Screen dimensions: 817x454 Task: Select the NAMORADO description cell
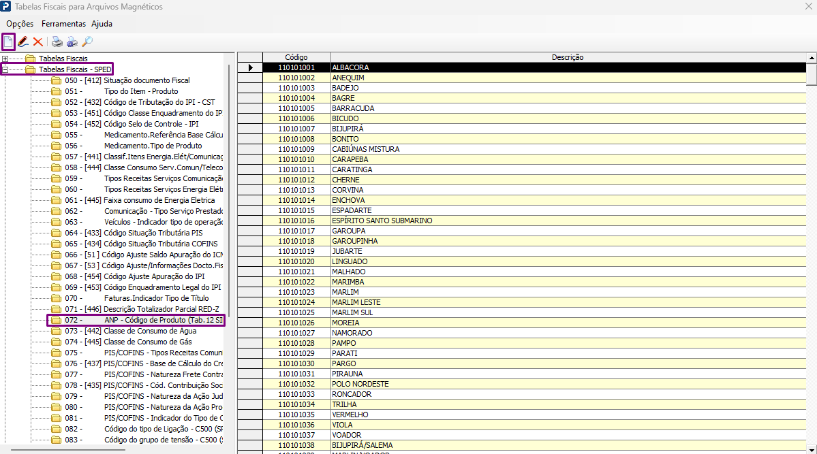[568, 333]
